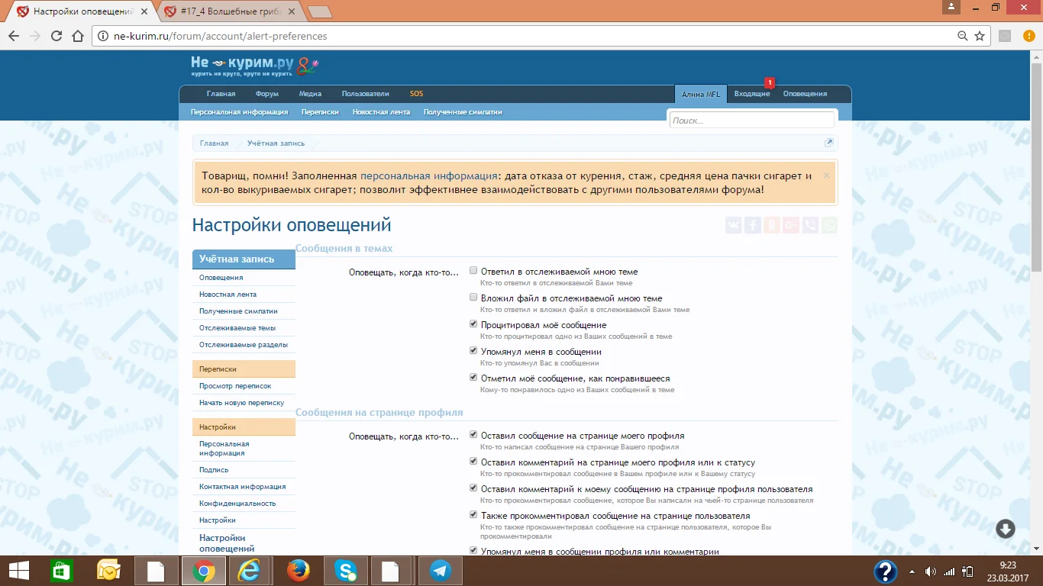Open Firefox from taskbar
Image resolution: width=1043 pixels, height=586 pixels.
click(x=299, y=571)
